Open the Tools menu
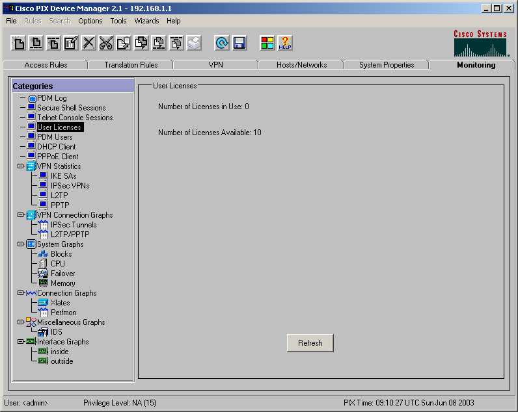This screenshot has width=518, height=412. pyautogui.click(x=118, y=21)
